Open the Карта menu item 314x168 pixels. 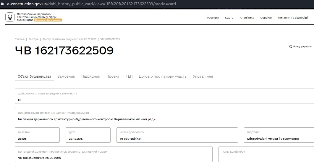coord(229,18)
